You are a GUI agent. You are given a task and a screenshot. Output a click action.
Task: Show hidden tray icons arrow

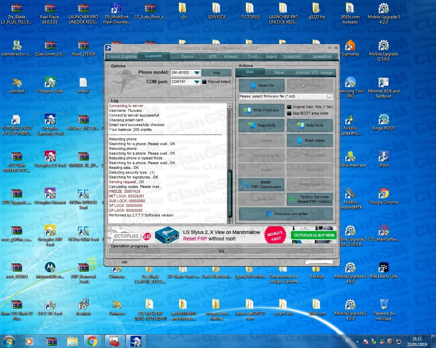tap(357, 342)
